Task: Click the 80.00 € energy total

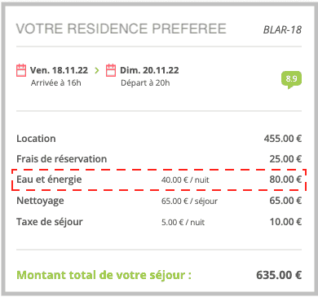Action: click(x=285, y=180)
